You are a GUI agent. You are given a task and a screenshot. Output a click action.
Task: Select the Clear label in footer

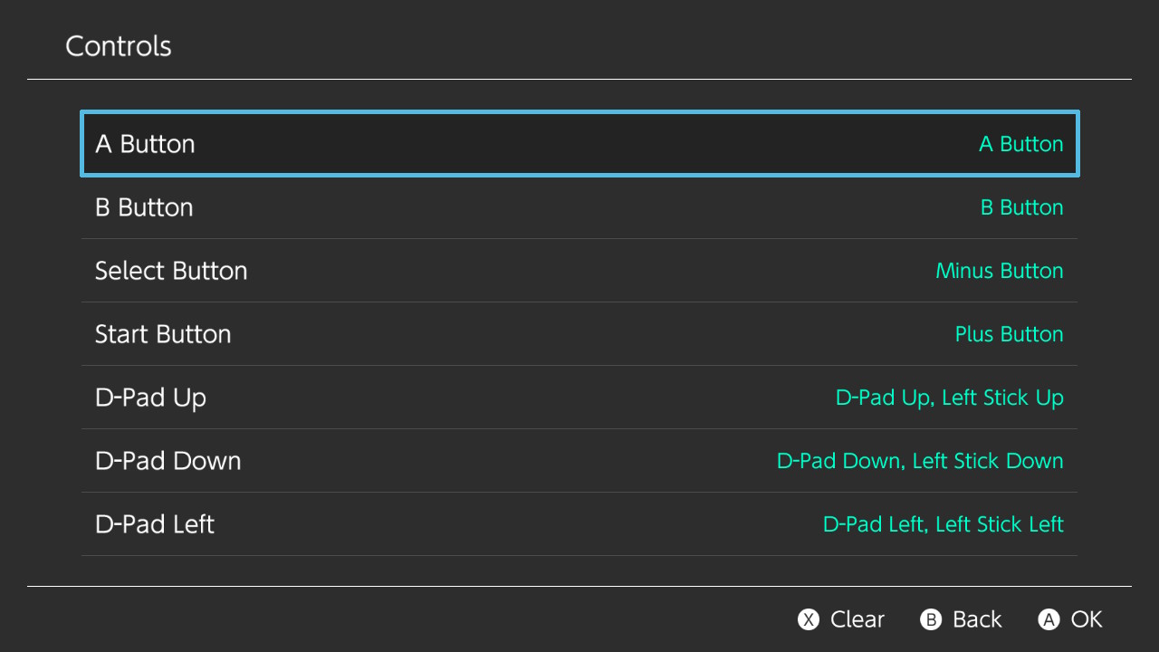pyautogui.click(x=857, y=619)
